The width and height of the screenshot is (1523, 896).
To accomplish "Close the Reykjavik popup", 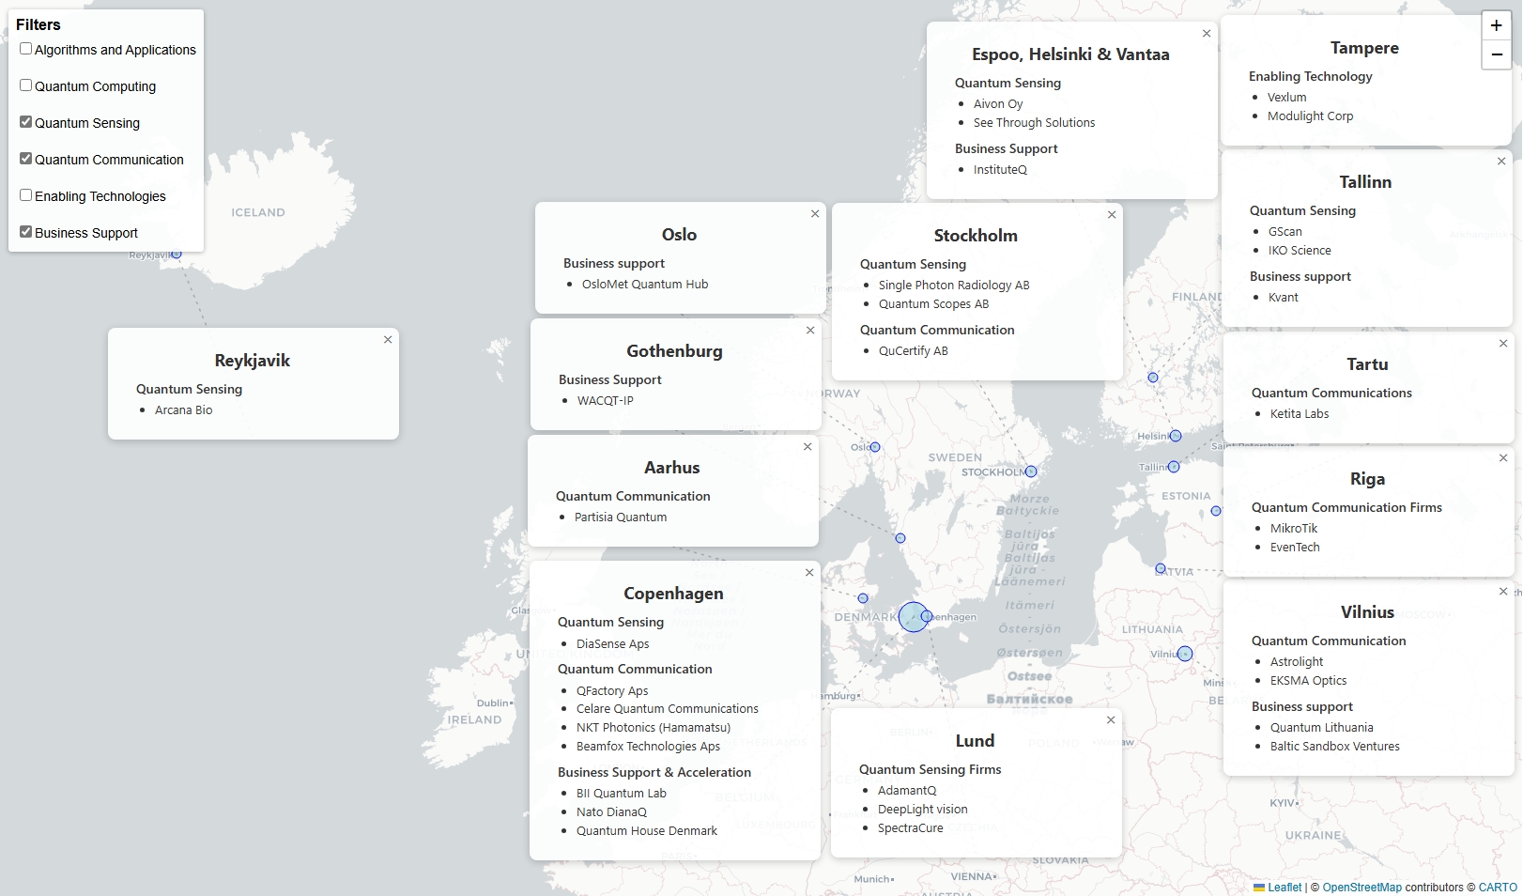I will [388, 340].
